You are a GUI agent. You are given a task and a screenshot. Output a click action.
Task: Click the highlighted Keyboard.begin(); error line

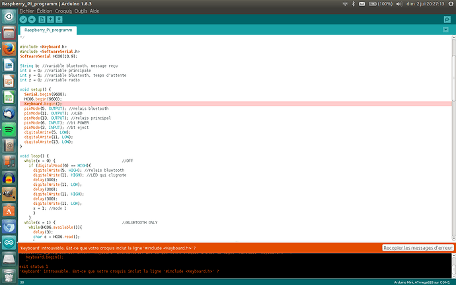[x=235, y=104]
